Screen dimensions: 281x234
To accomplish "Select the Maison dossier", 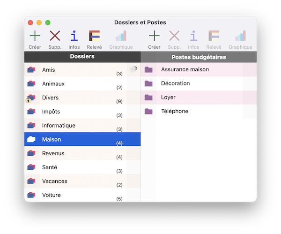I will point(82,139).
